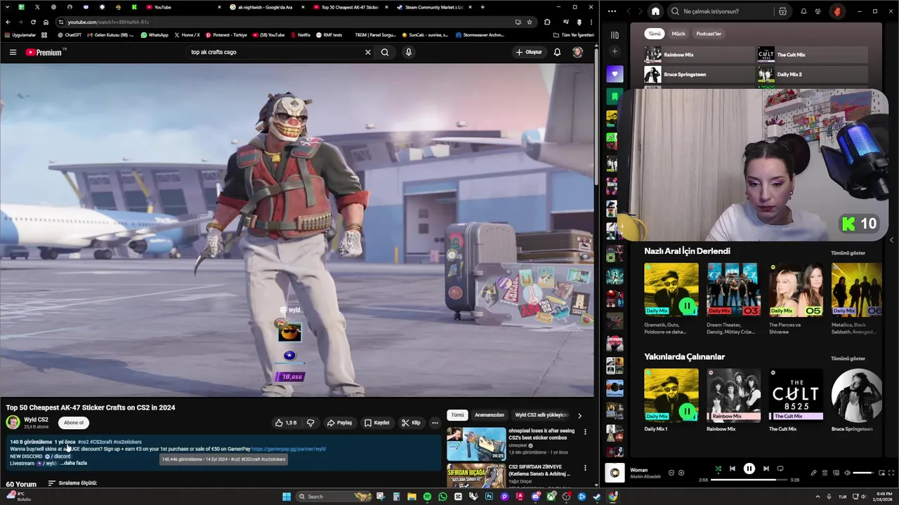
Task: Open options for the CS2 SIFIRDAN ZİRVEYE video
Action: click(x=585, y=468)
